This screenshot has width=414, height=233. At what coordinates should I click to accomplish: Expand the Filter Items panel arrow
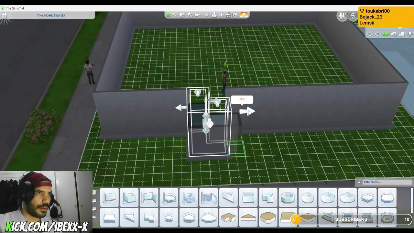[359, 182]
